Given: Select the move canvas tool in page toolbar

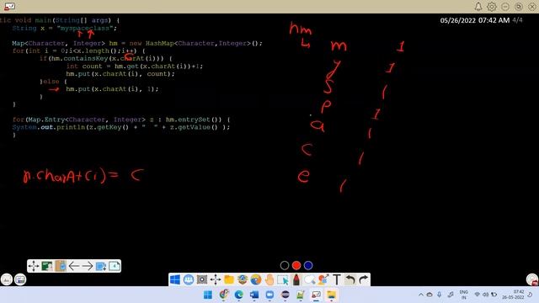Looking at the screenshot, I should [x=34, y=266].
